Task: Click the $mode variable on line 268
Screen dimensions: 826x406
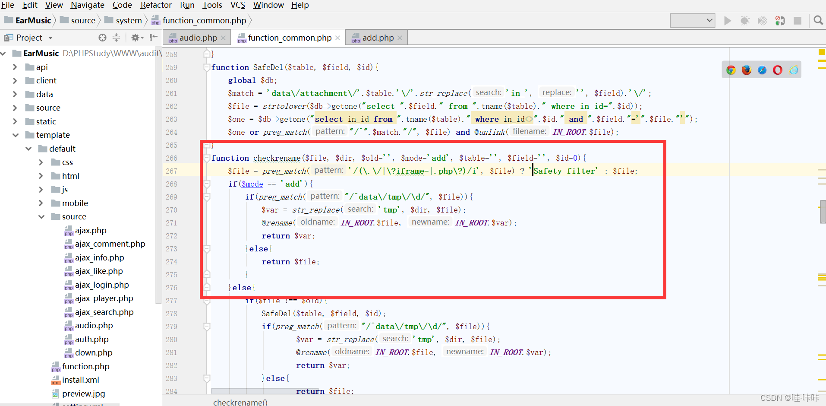Action: point(252,184)
